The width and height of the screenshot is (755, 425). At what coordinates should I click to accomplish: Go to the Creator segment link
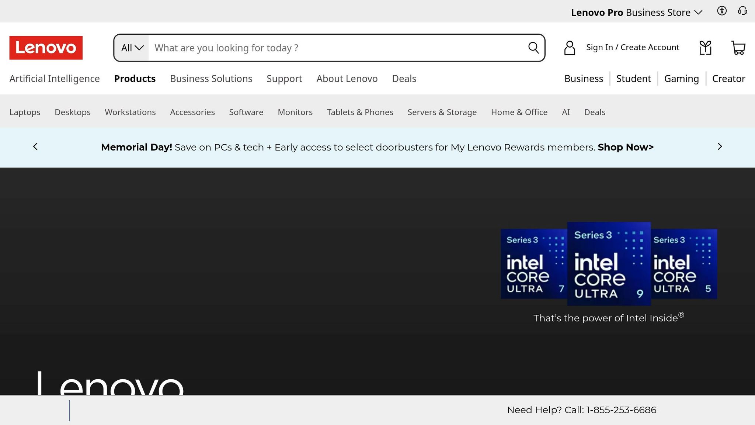(x=729, y=79)
